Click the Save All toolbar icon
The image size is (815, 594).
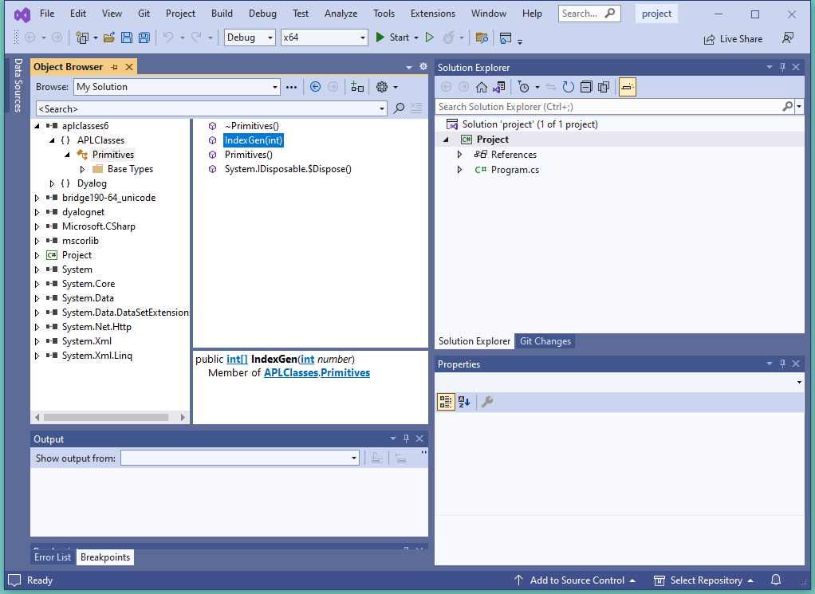click(144, 37)
